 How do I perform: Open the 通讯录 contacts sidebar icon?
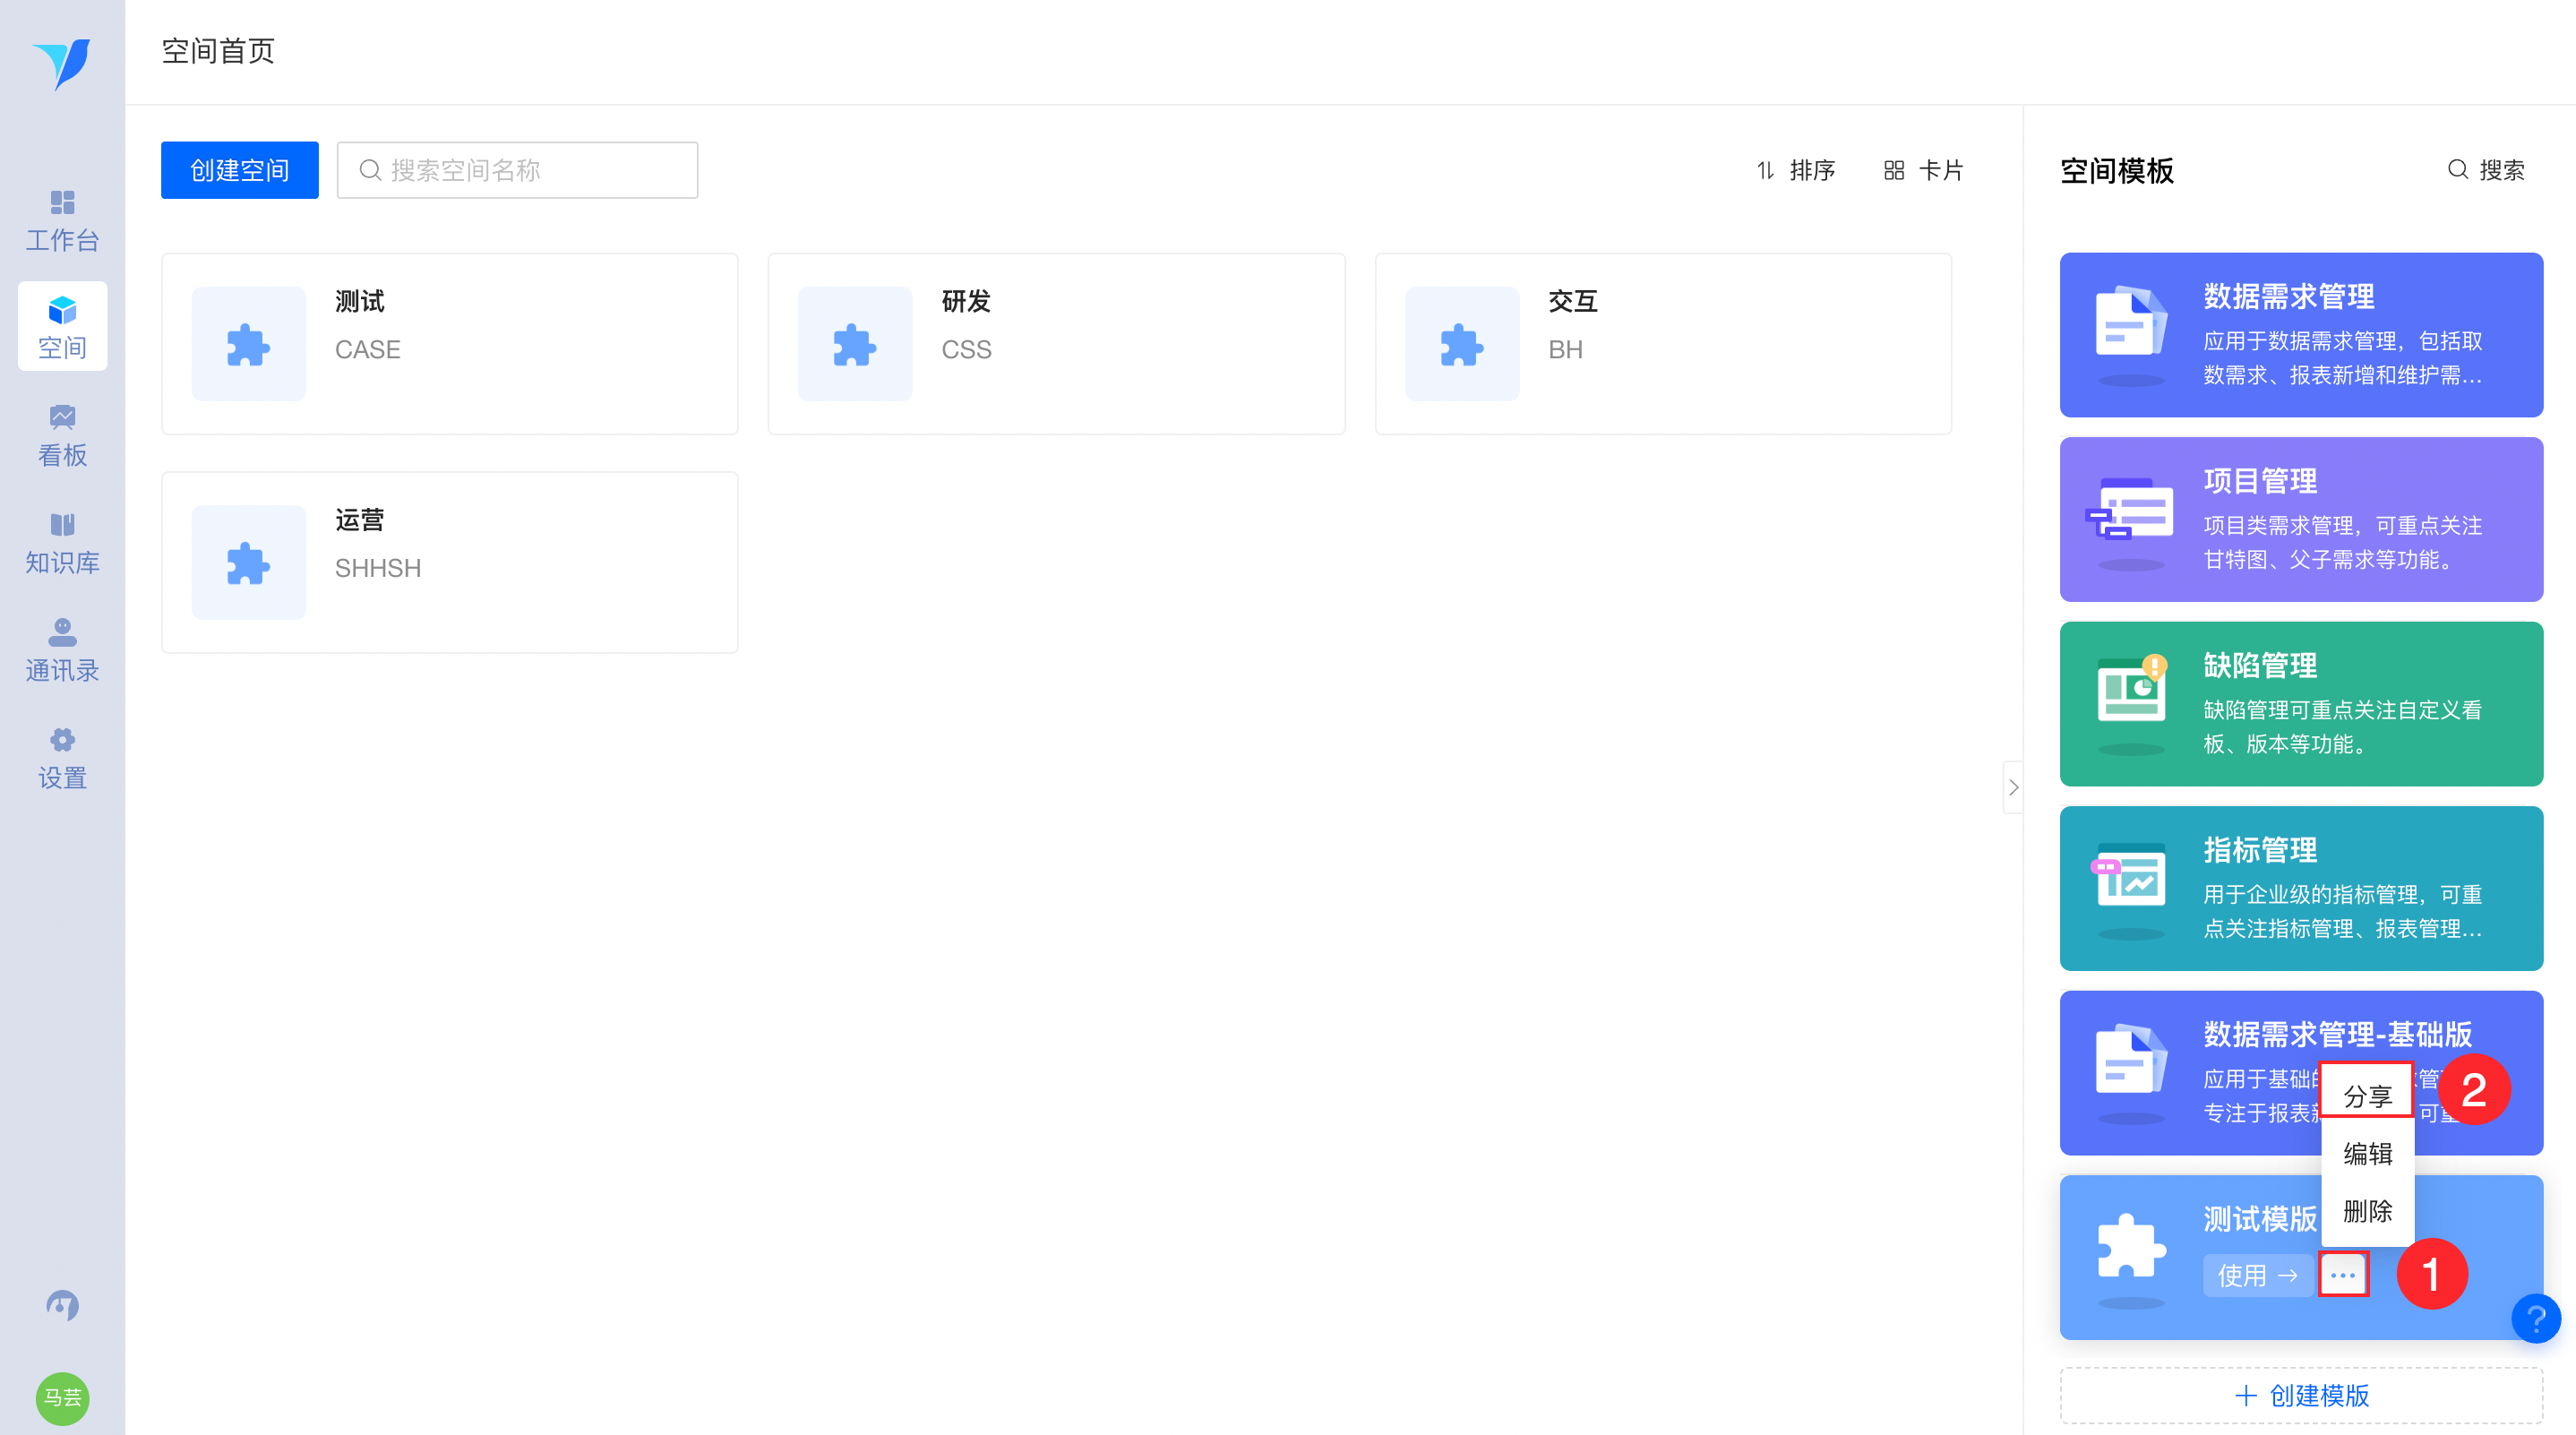point(62,650)
